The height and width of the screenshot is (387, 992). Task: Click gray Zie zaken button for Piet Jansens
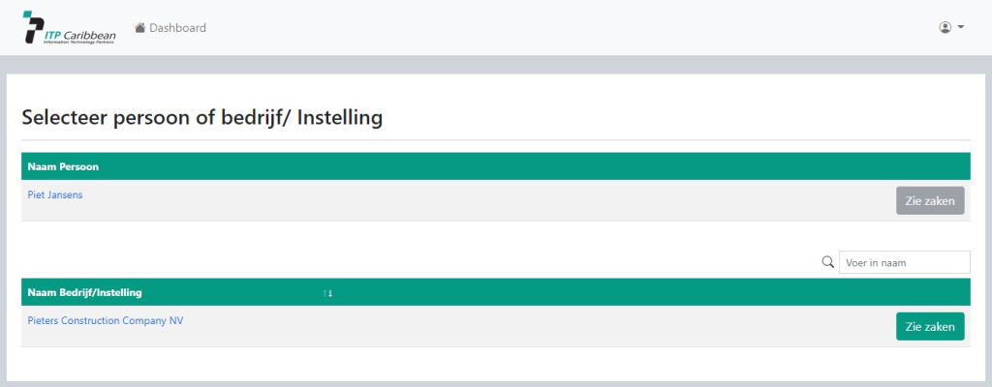[930, 200]
